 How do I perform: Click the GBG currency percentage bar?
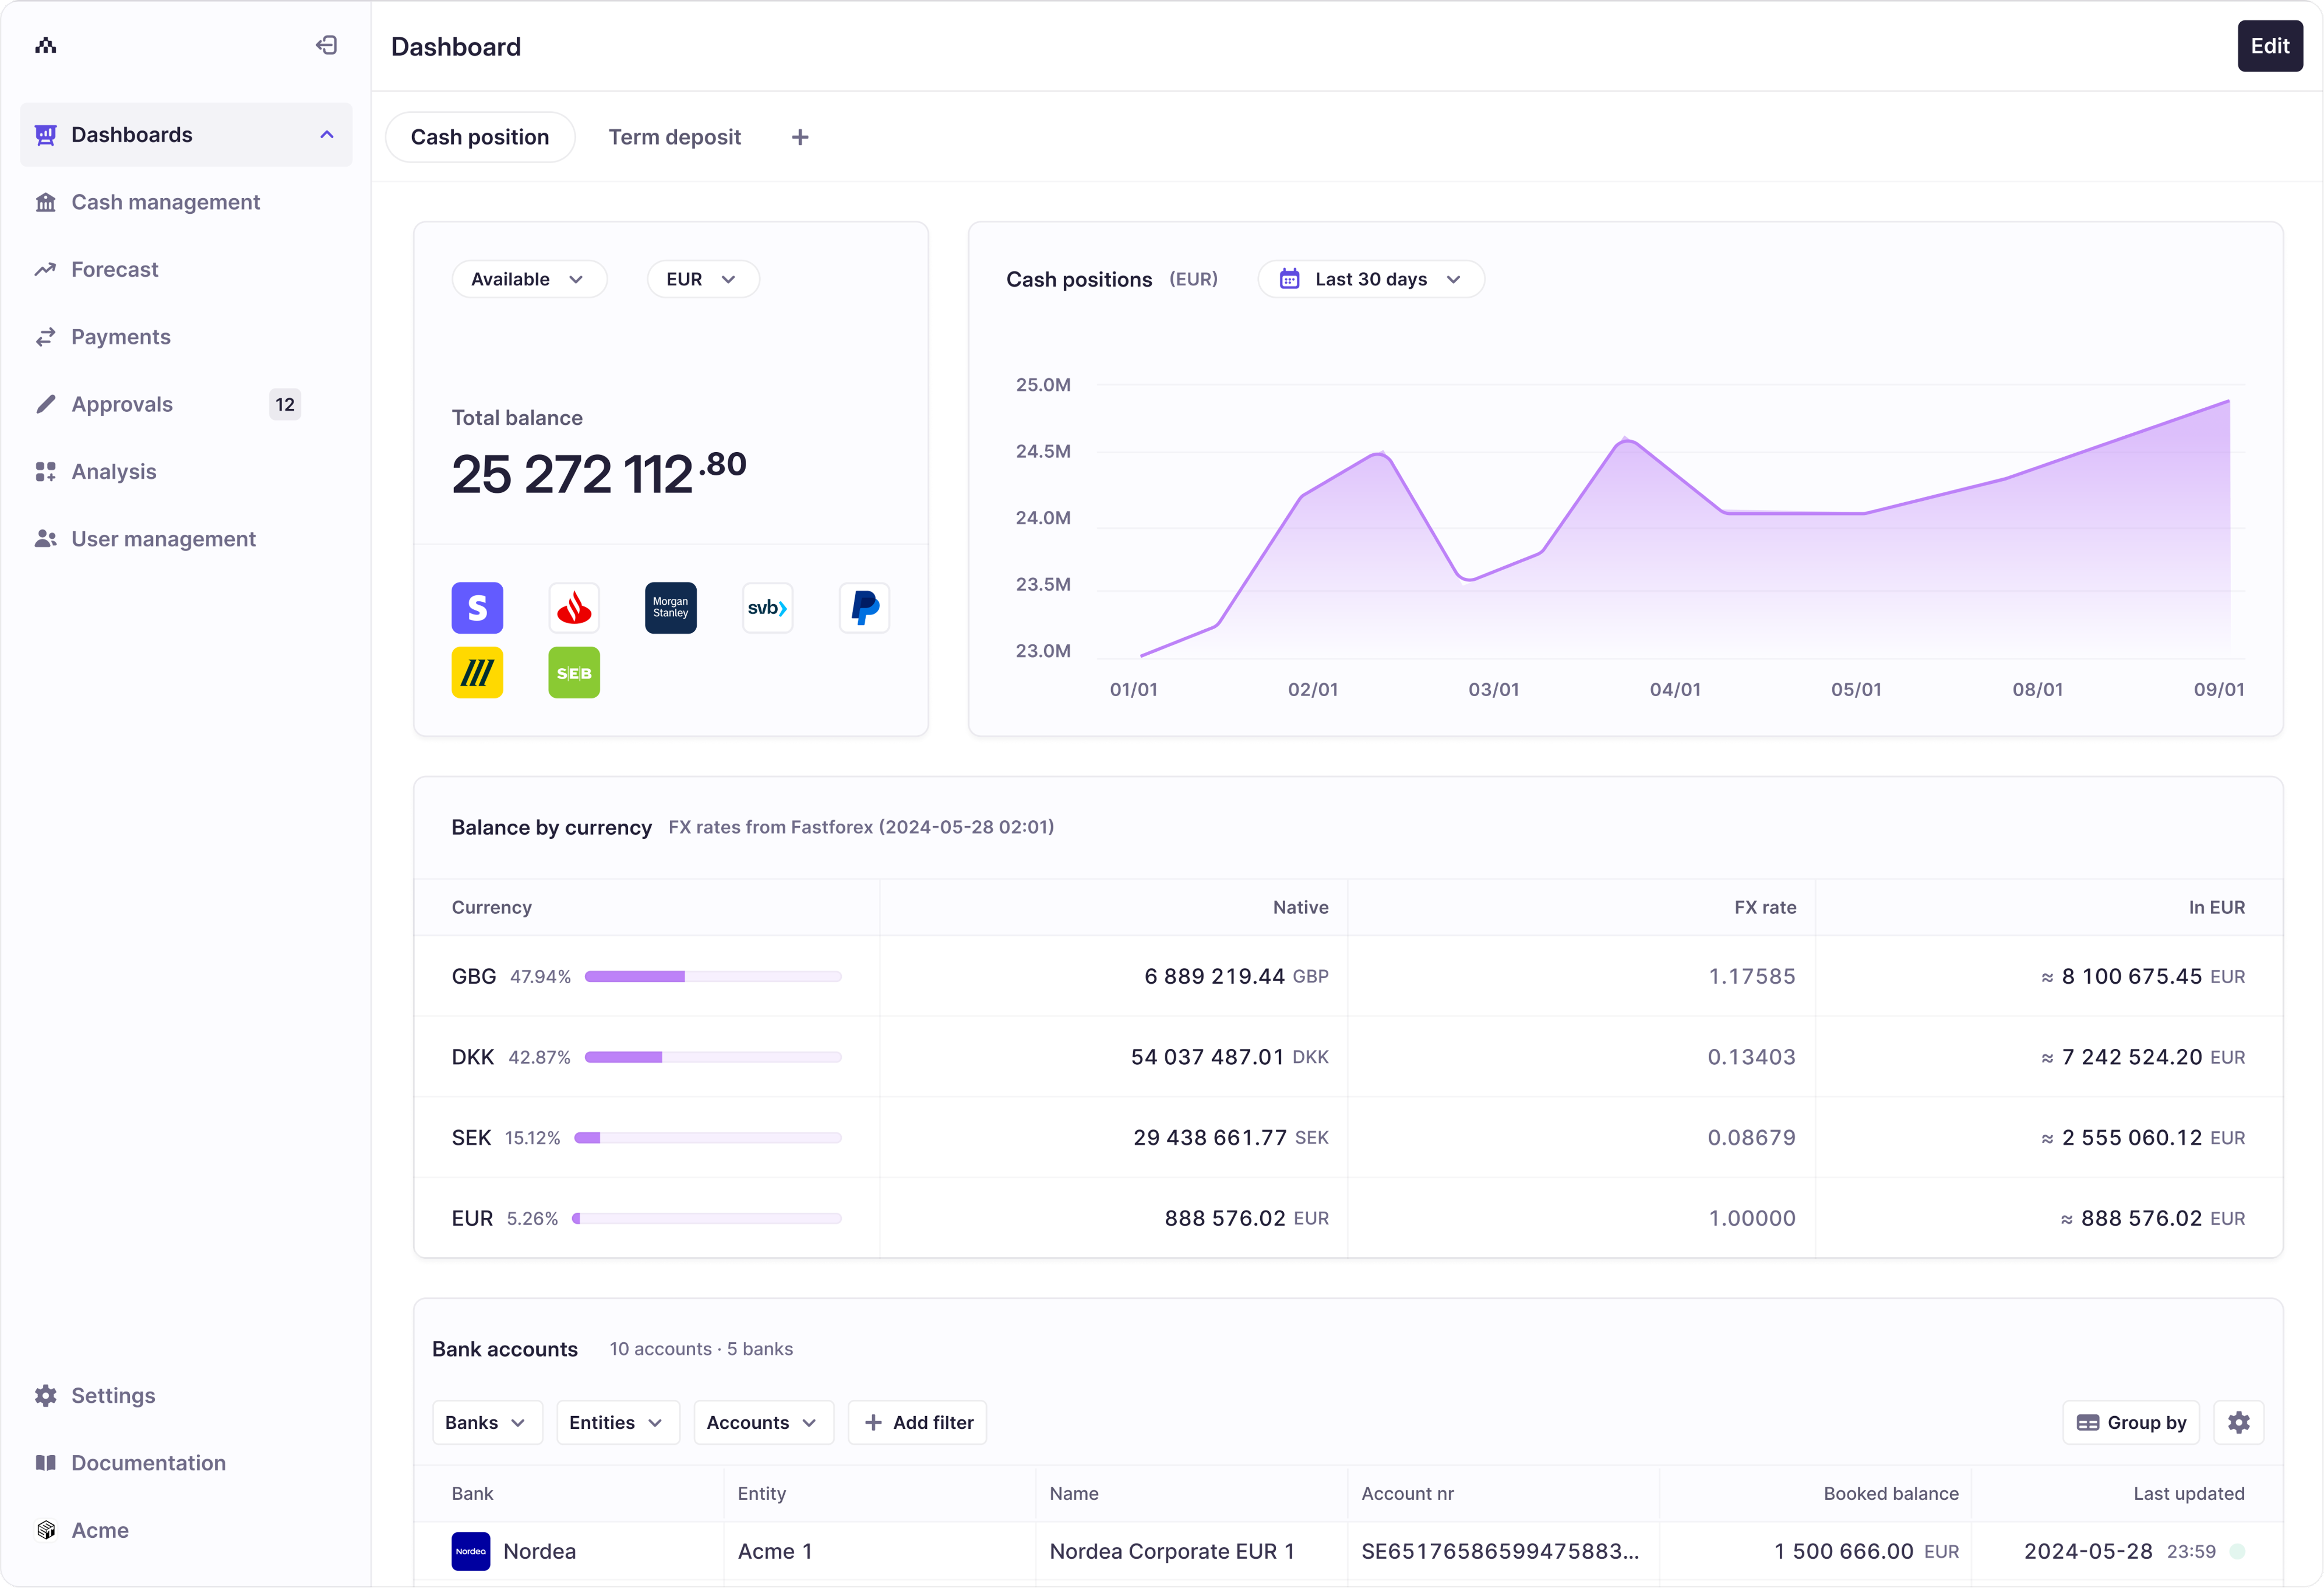tap(712, 976)
